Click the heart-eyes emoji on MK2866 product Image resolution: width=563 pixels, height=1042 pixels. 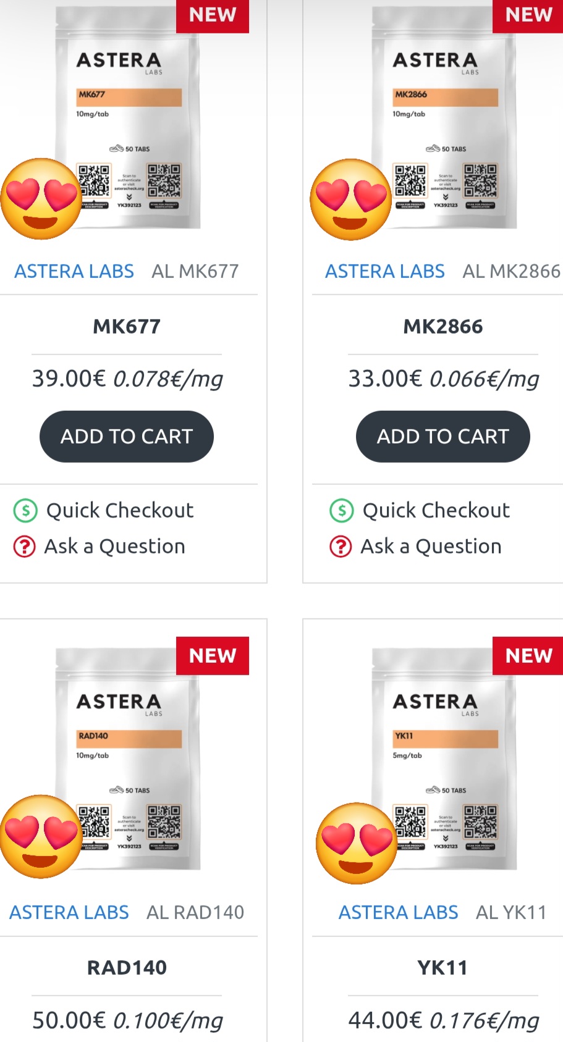click(350, 199)
